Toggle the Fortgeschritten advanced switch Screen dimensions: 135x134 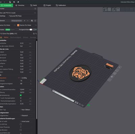pyautogui.click(x=31, y=30)
